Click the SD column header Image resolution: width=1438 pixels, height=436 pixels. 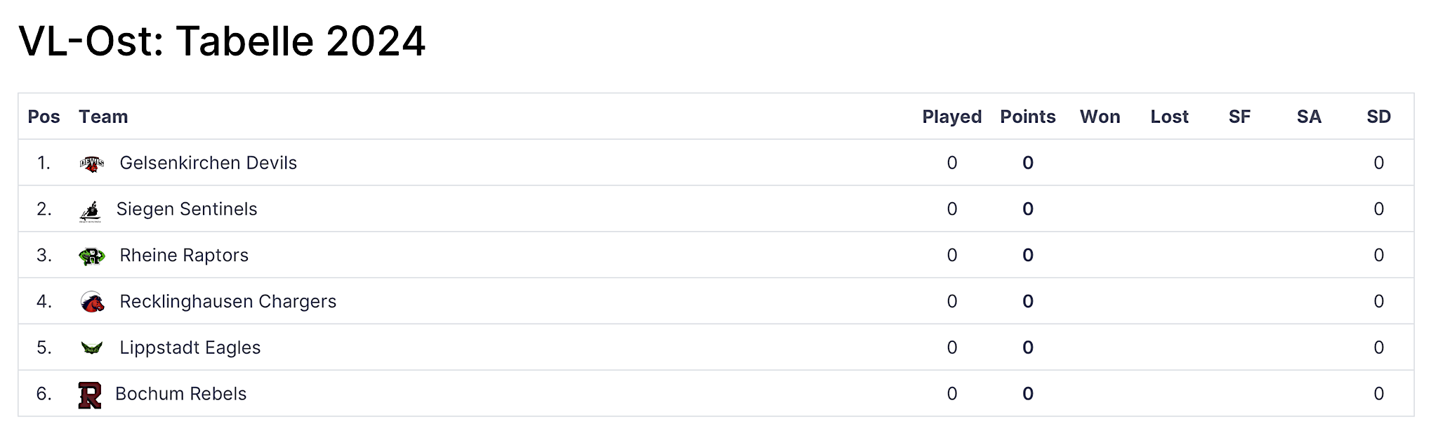1378,117
